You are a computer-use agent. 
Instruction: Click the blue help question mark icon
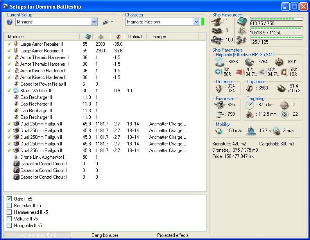10,22
